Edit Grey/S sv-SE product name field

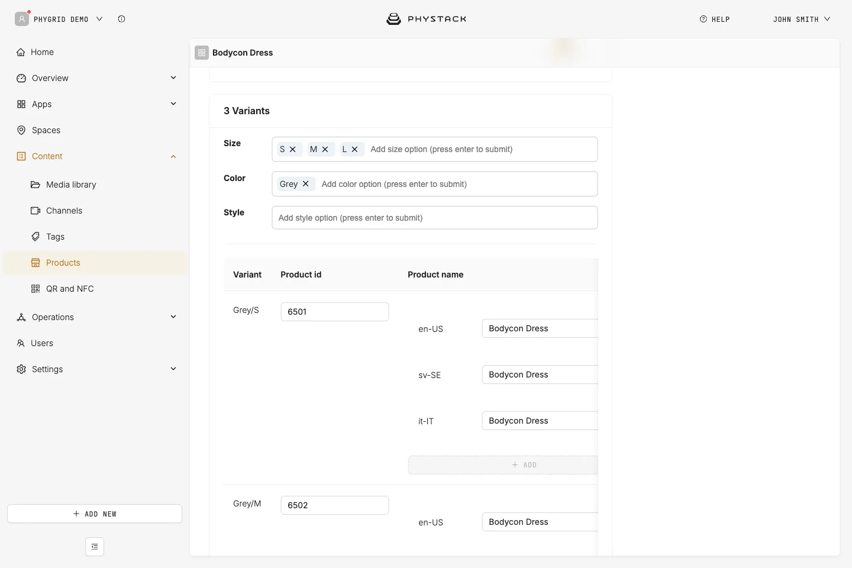click(x=540, y=375)
